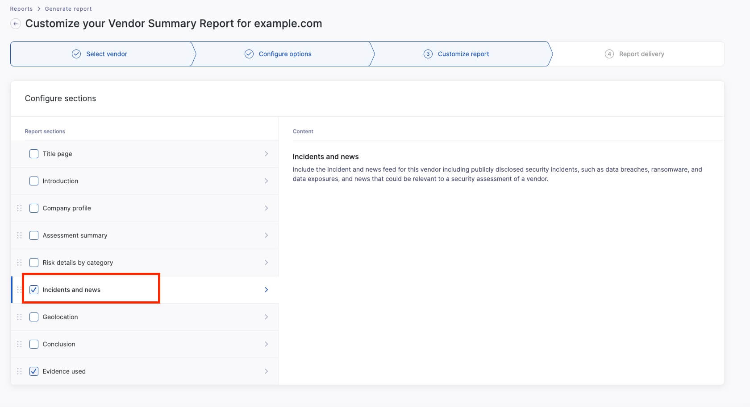Click the Content column header
This screenshot has width=750, height=407.
303,132
